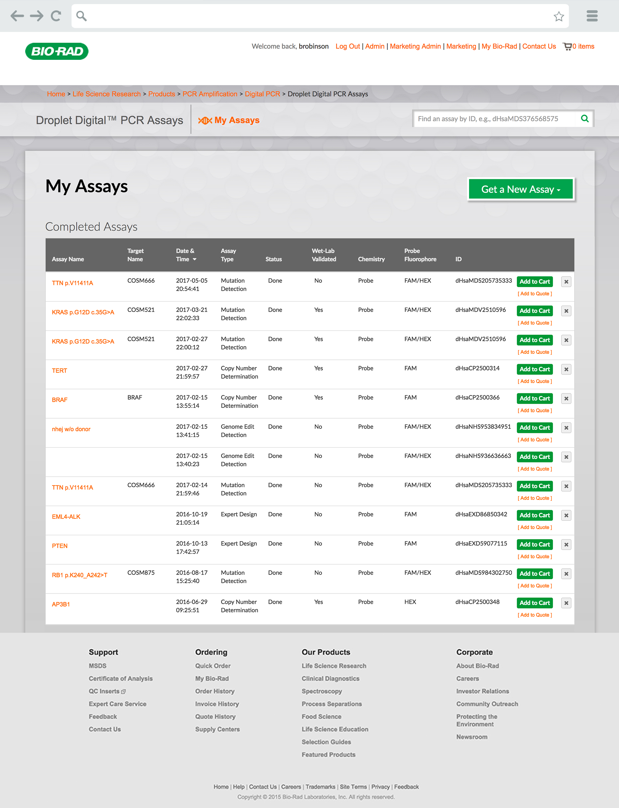
Task: Open Invoice History footer link
Action: click(x=217, y=704)
